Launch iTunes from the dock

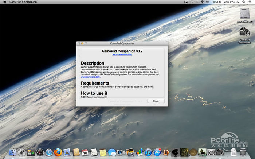tap(148, 152)
